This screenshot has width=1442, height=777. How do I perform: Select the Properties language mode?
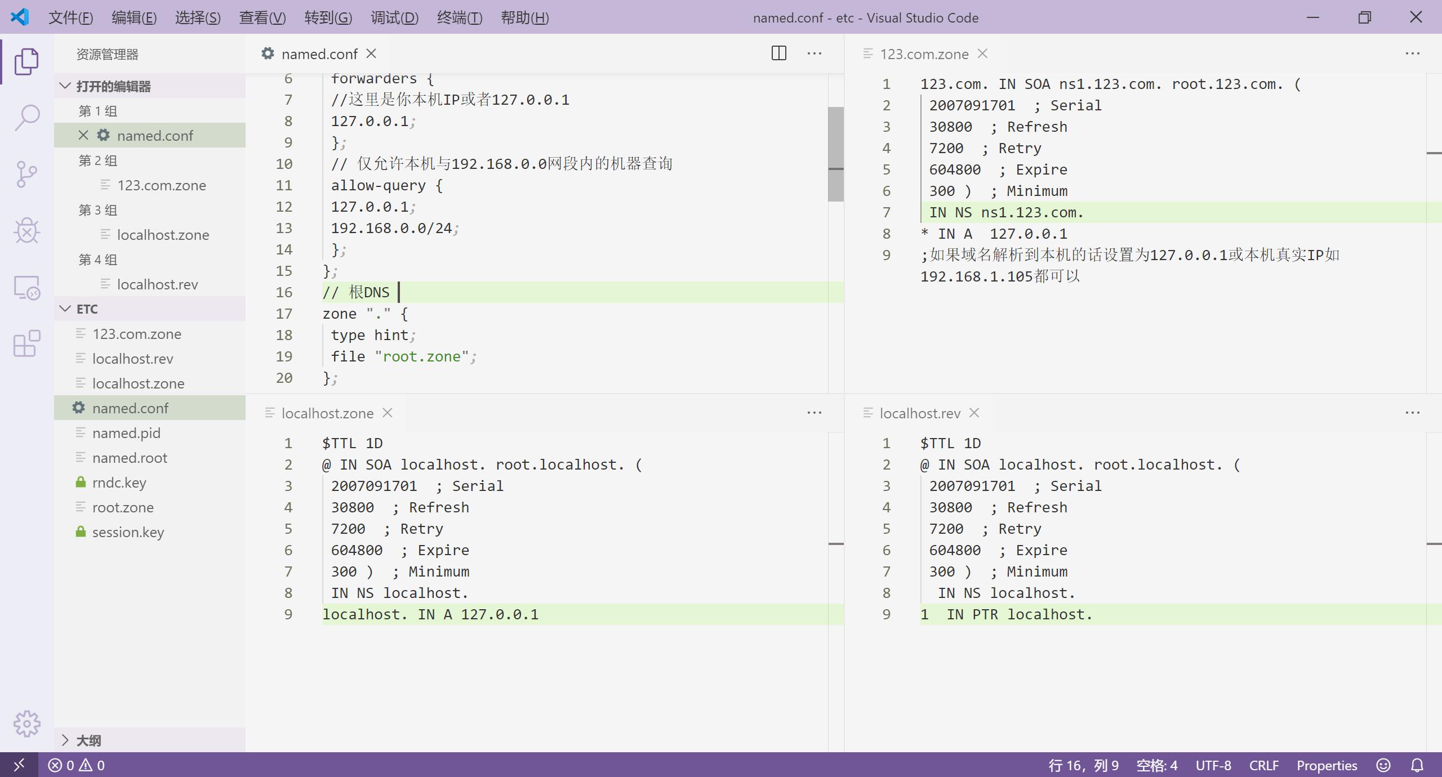(1327, 765)
